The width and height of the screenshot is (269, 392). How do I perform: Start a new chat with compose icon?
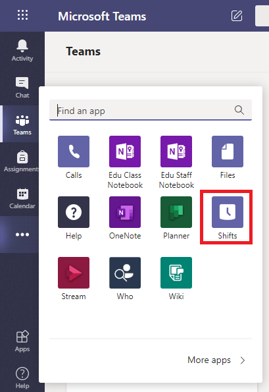point(236,16)
